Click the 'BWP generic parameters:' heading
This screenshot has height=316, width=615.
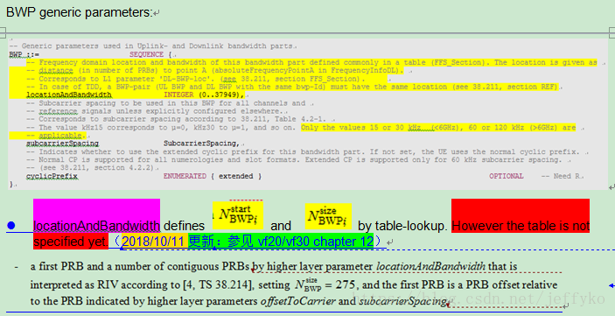point(79,13)
